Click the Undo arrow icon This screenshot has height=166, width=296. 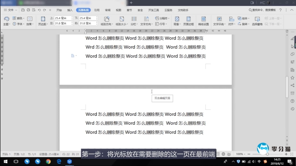pyautogui.click(x=39, y=10)
